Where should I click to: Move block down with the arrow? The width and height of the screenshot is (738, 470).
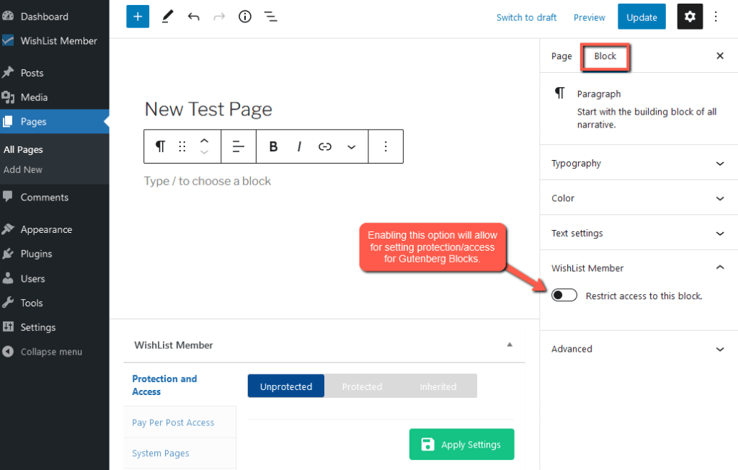point(204,153)
